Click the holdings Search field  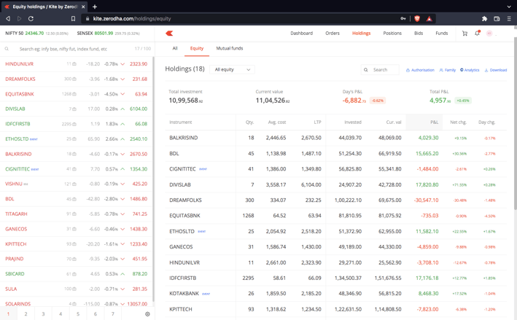pos(380,70)
